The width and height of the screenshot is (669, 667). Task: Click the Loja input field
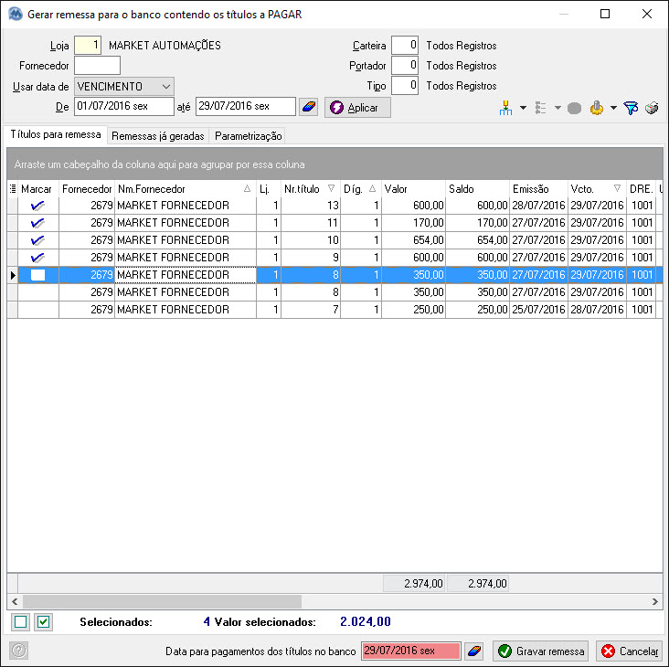coord(88,45)
